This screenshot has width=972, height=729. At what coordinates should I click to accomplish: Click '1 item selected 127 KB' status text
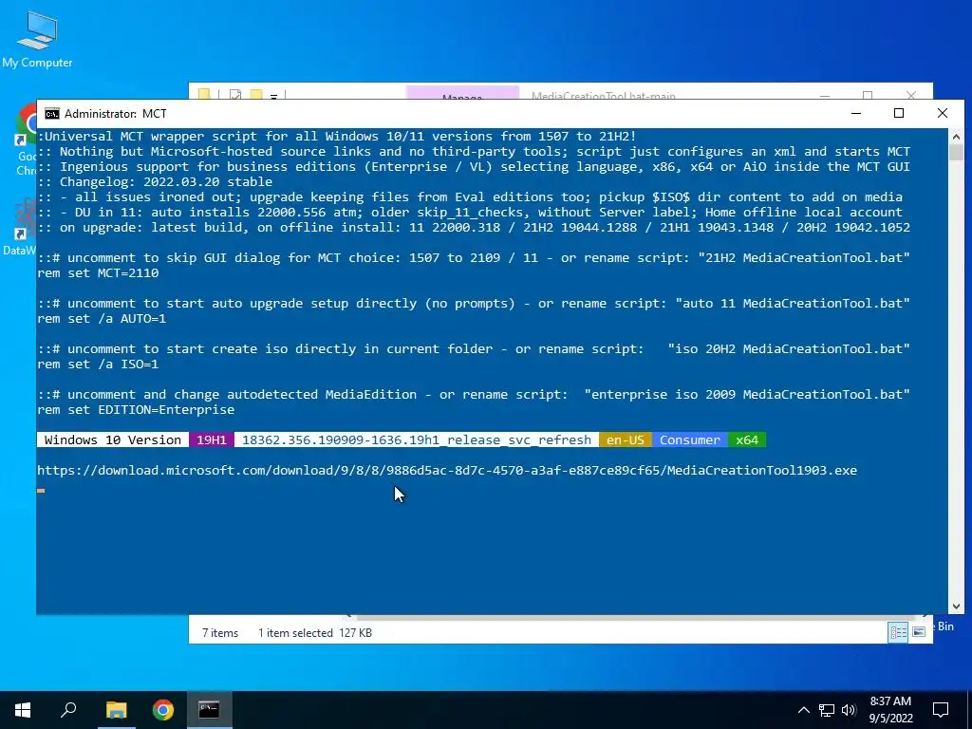click(315, 633)
